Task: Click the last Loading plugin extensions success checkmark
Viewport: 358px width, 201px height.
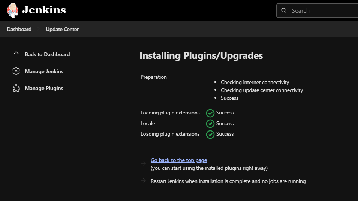Action: 210,134
